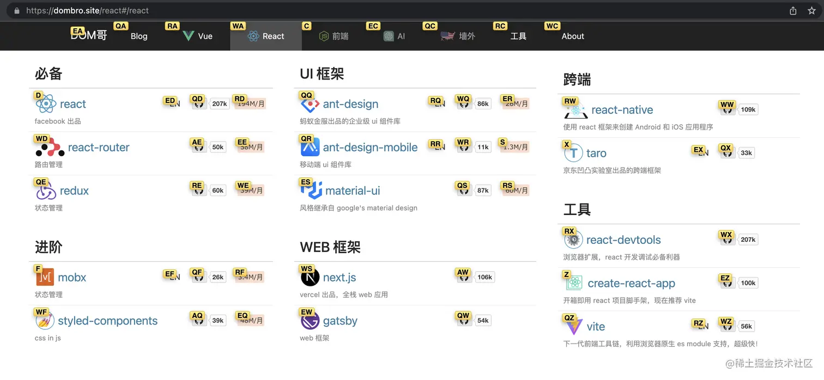Click the create-react-app logo icon
The image size is (824, 380).
click(x=574, y=283)
